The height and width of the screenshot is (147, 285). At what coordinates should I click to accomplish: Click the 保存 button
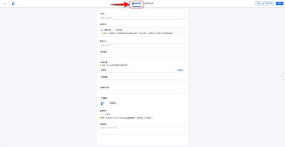(259, 4)
